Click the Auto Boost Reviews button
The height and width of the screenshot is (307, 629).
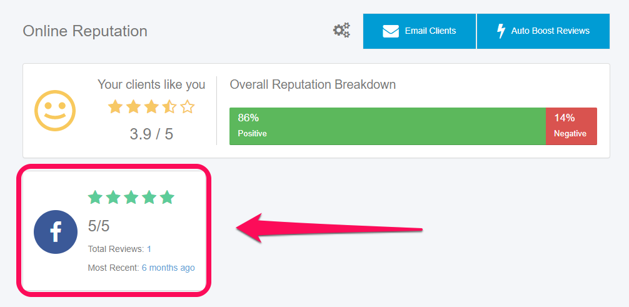pos(543,31)
